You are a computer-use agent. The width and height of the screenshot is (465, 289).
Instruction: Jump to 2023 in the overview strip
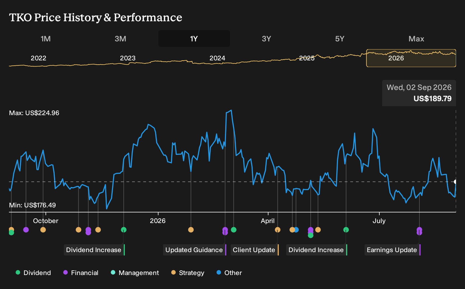[128, 58]
